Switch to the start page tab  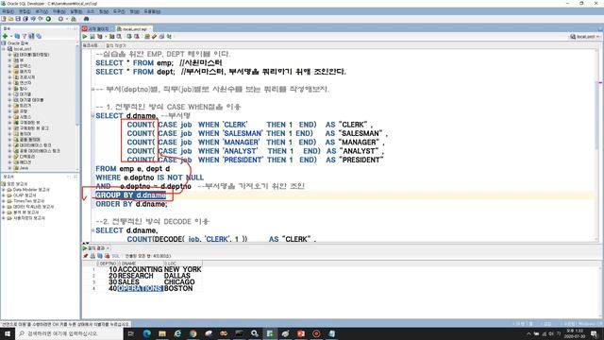96,29
